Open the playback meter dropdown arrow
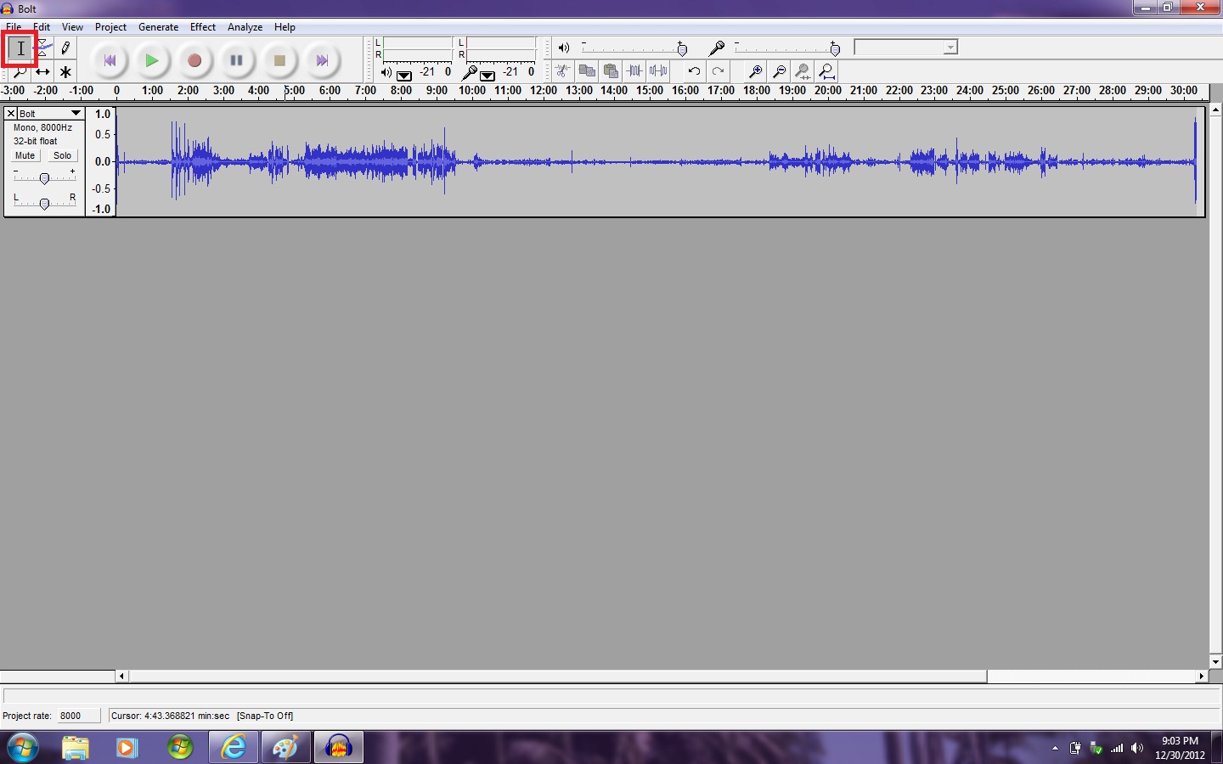 point(404,75)
